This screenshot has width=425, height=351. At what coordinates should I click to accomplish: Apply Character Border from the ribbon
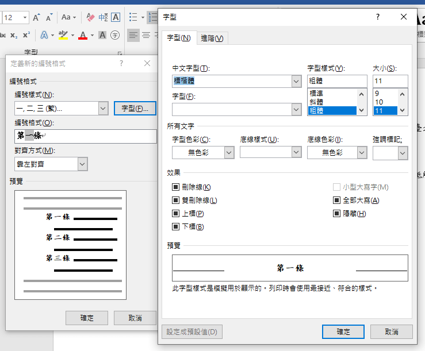116,18
